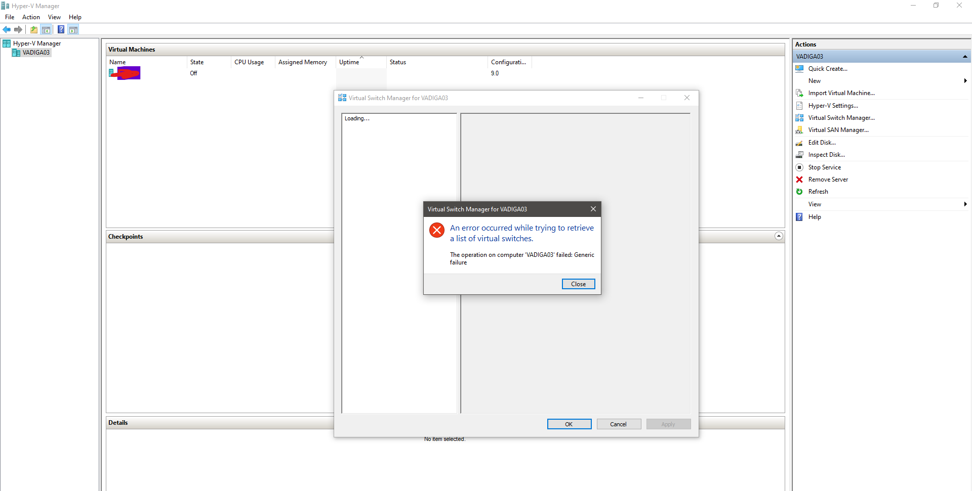This screenshot has height=491, width=972.
Task: Click the Refresh icon in Actions pane
Action: pos(799,192)
